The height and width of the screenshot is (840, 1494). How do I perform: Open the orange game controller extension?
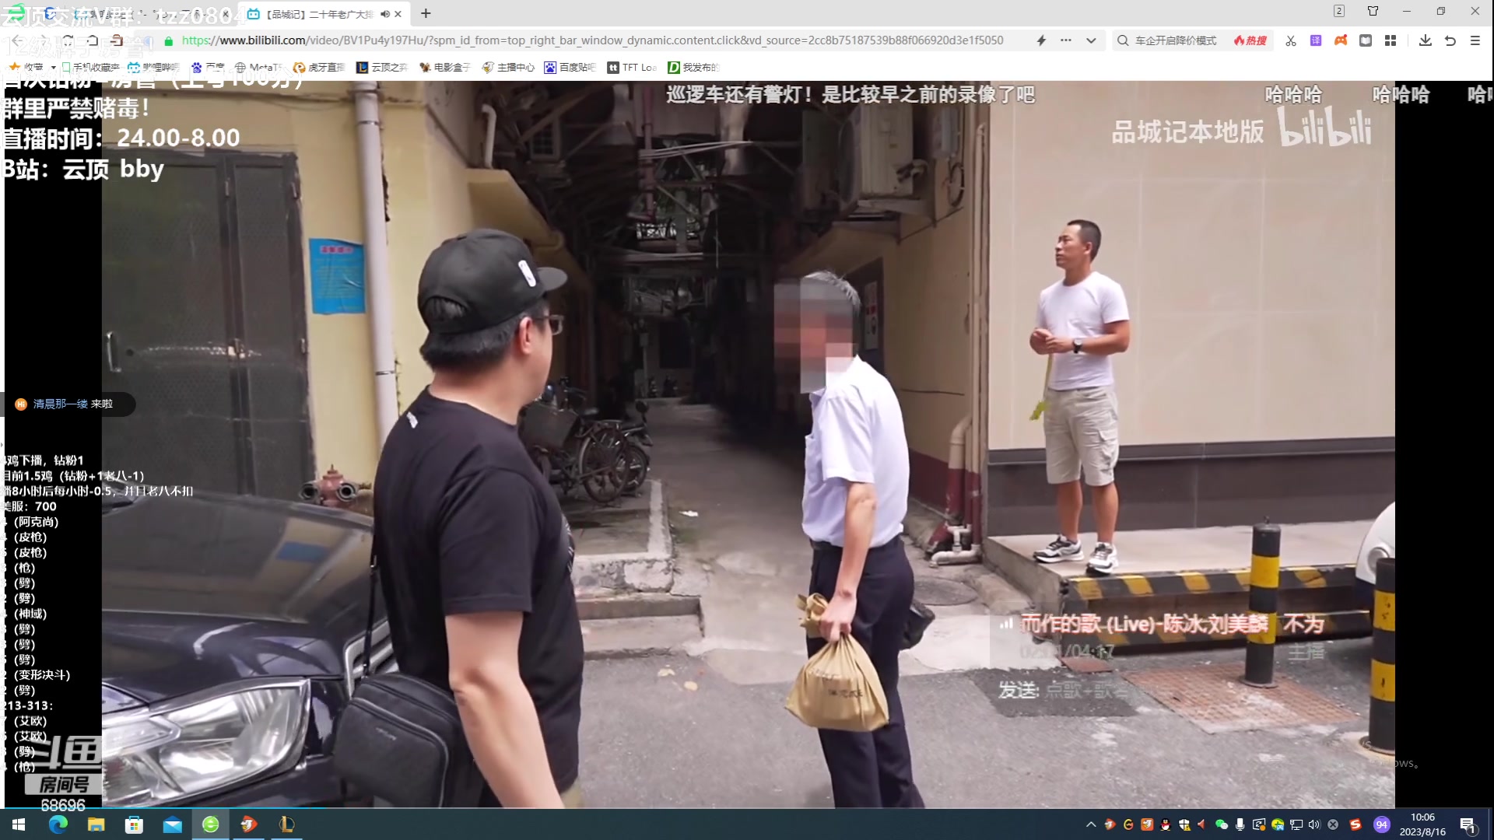(1341, 40)
